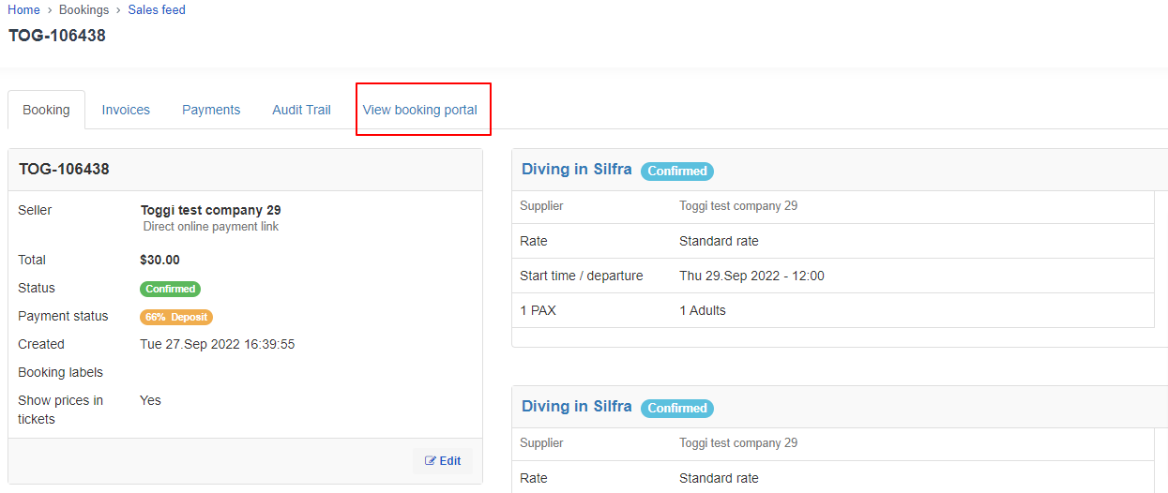Click the pencil icon beside Edit
1168x493 pixels.
[x=431, y=460]
